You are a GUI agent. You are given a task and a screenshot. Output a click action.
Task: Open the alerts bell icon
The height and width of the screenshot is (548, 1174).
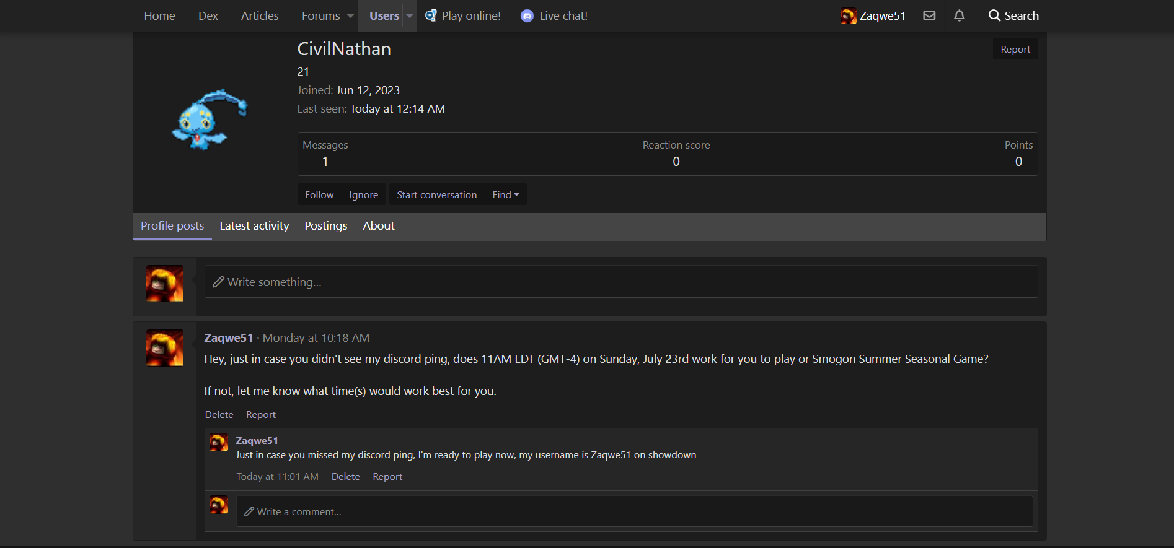pyautogui.click(x=959, y=15)
